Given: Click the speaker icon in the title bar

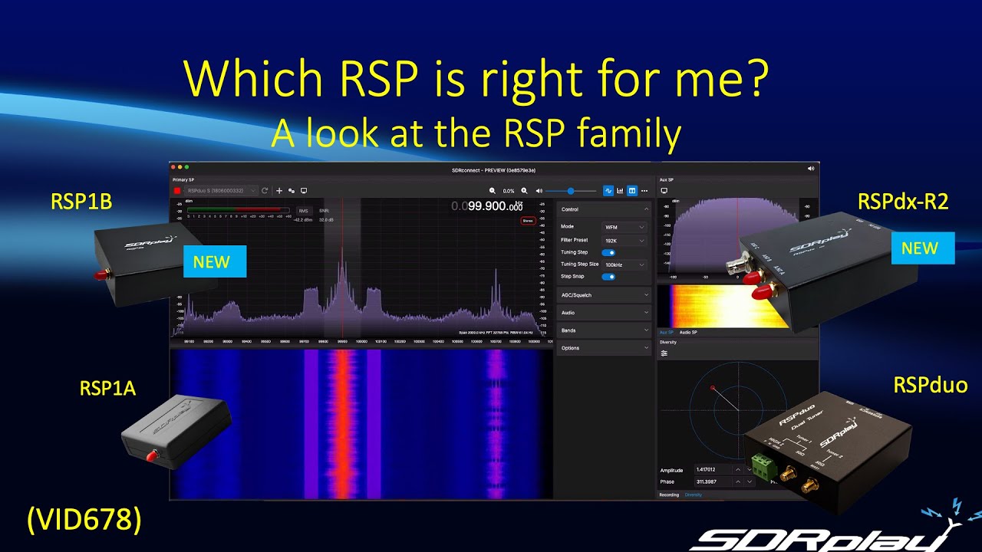Looking at the screenshot, I should (812, 168).
